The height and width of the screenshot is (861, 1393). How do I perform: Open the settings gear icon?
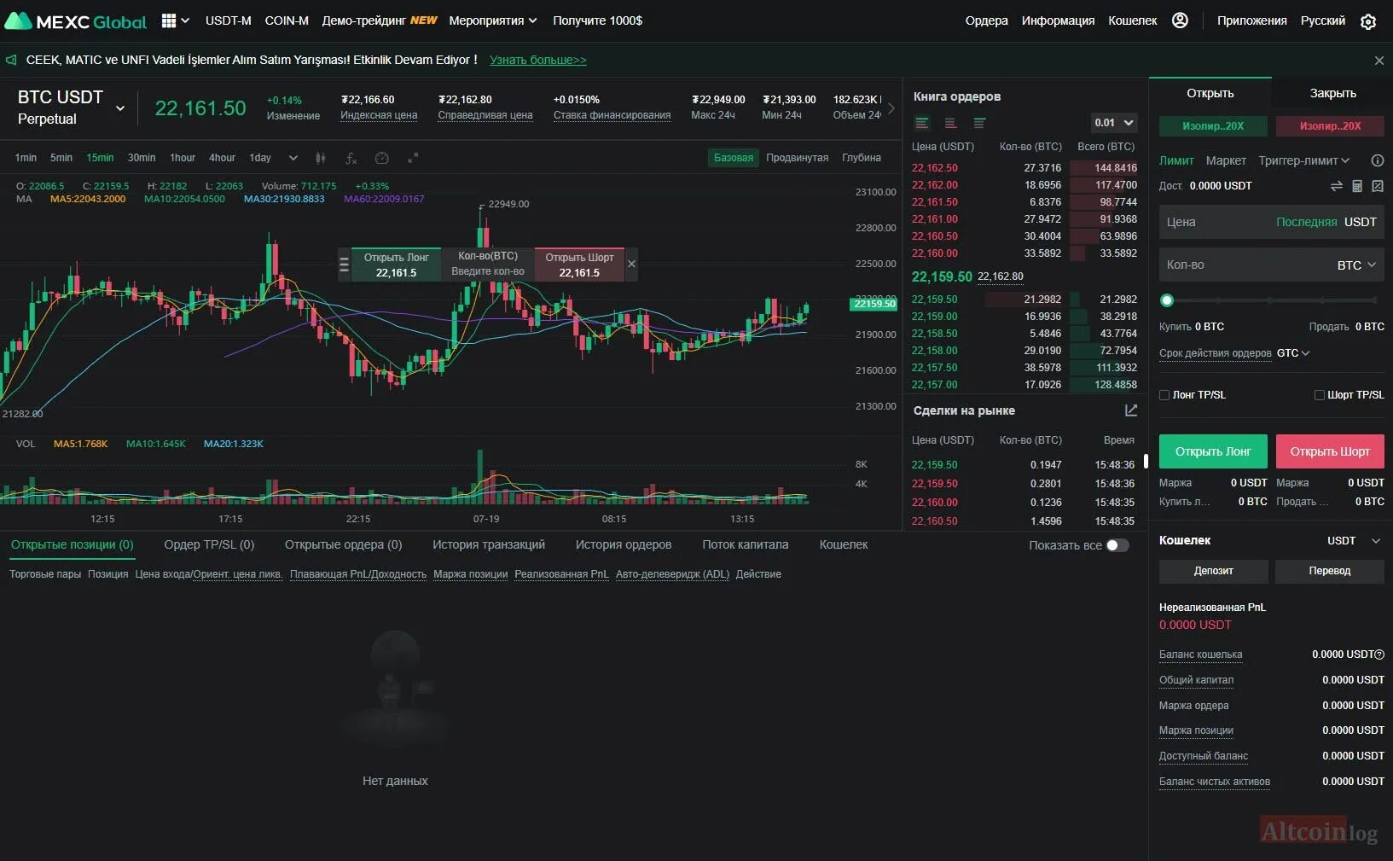[1368, 21]
